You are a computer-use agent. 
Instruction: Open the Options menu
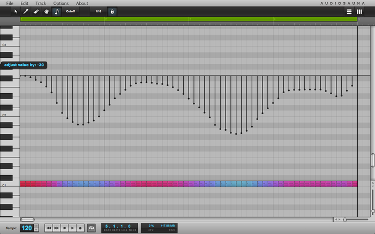point(61,3)
